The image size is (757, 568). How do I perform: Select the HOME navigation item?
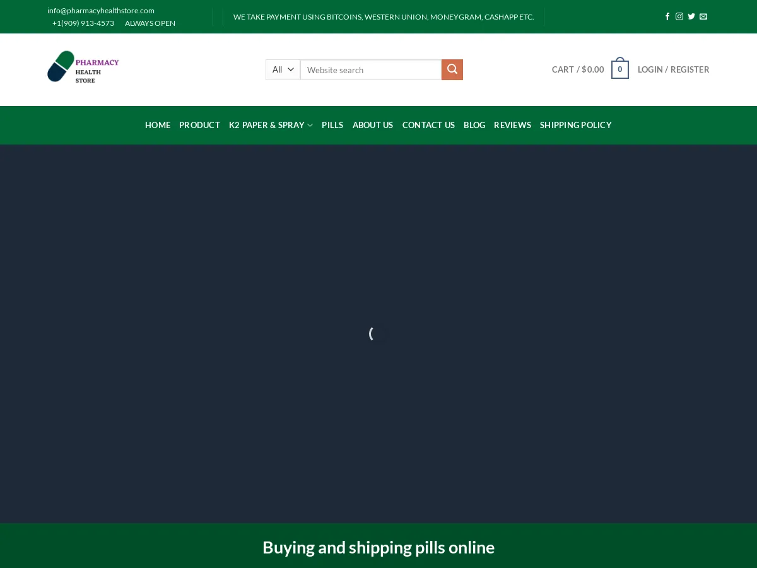[x=158, y=125]
